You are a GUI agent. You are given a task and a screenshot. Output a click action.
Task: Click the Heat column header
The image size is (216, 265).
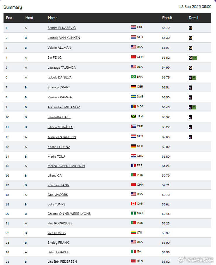[29, 18]
